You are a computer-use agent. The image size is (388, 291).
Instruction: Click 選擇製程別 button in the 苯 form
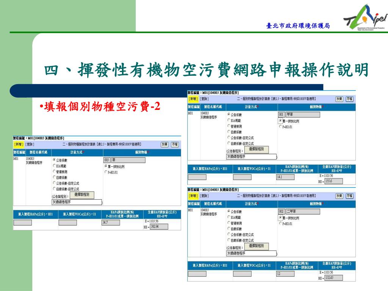click(82, 195)
